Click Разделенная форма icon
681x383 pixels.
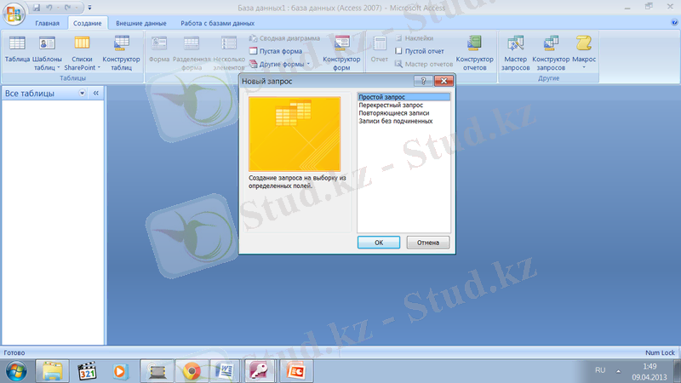pos(192,53)
